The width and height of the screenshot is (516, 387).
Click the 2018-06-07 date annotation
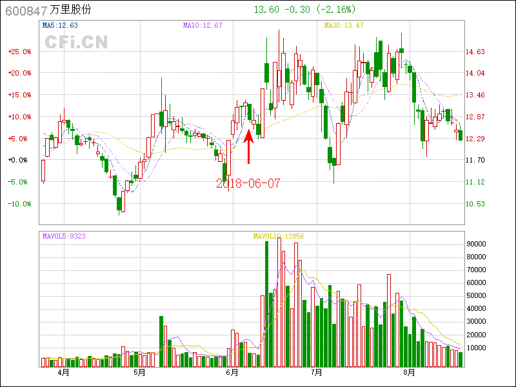[x=248, y=184]
